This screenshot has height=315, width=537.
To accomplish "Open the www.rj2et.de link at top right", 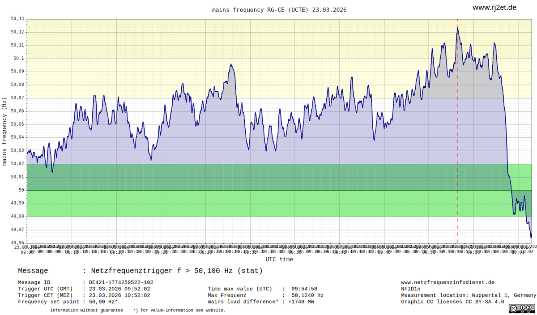I will pos(494,8).
